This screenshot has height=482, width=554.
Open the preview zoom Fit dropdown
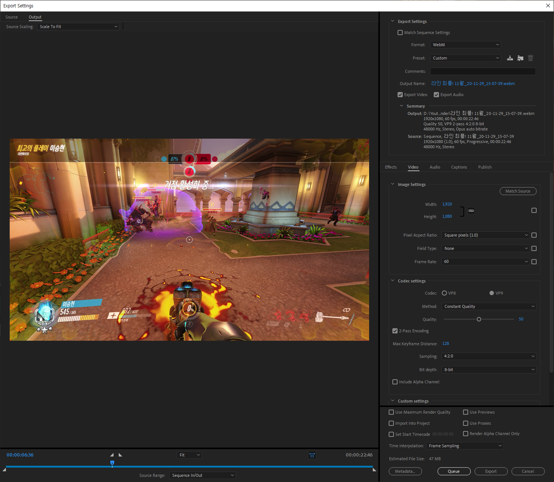click(189, 455)
